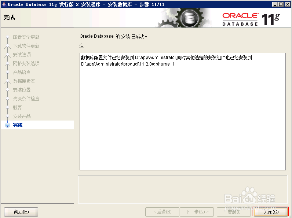Click the 注: label
Viewport: 292px width, 218px height.
[x=82, y=46]
